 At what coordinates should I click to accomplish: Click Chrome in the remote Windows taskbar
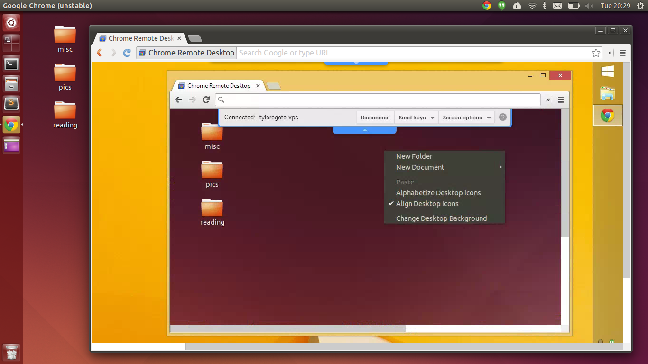tap(608, 115)
